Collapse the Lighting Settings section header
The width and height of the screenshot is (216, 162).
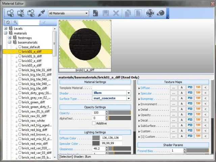pos(95,132)
